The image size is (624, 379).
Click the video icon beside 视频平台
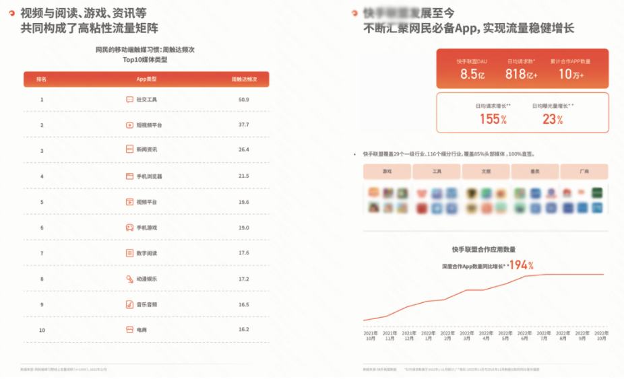[130, 202]
